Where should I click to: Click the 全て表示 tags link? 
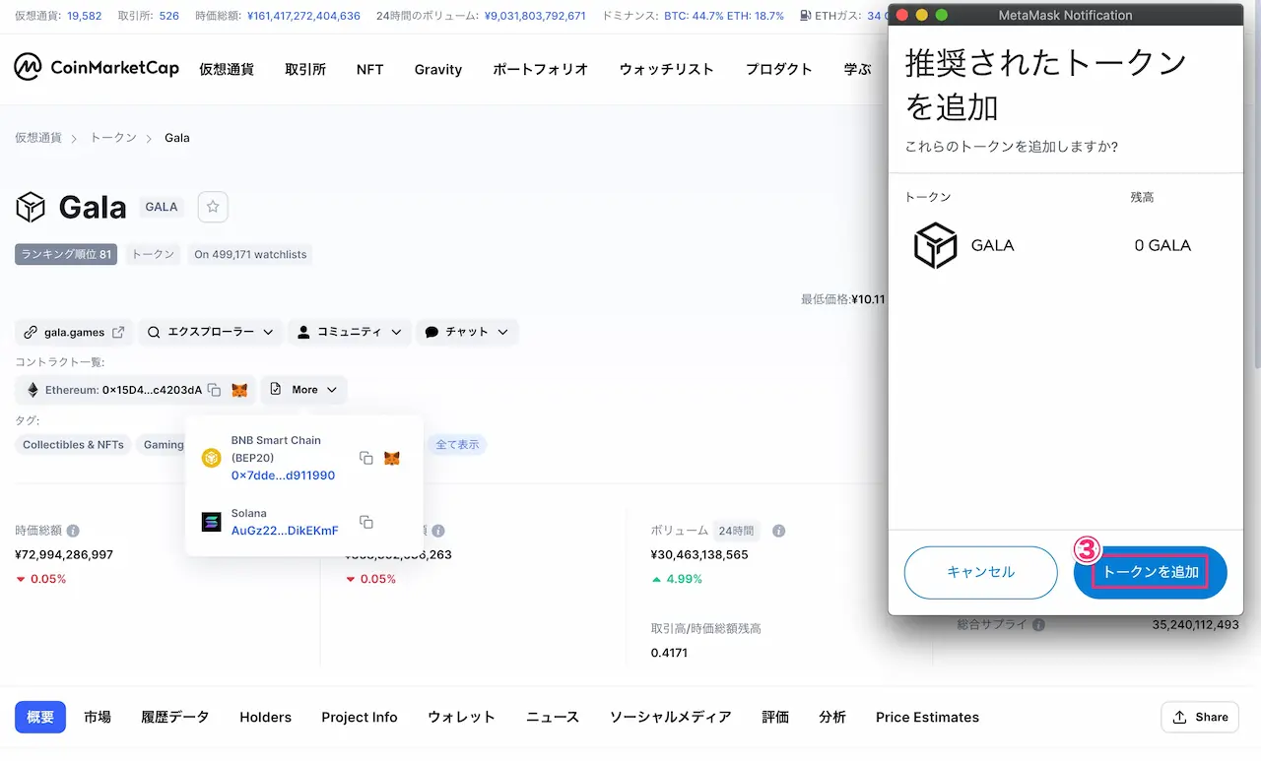click(x=458, y=444)
